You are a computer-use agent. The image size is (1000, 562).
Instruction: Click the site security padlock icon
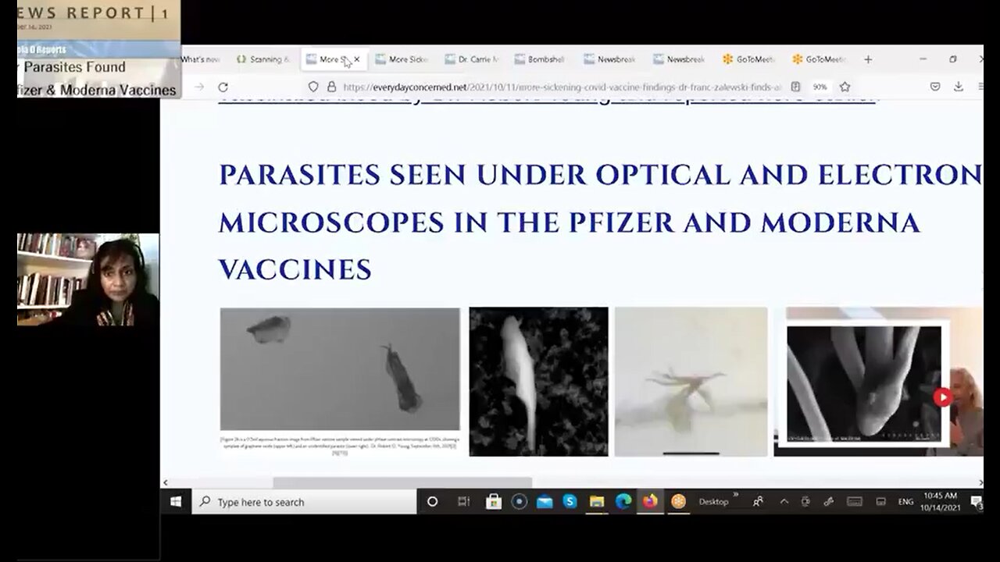[331, 87]
